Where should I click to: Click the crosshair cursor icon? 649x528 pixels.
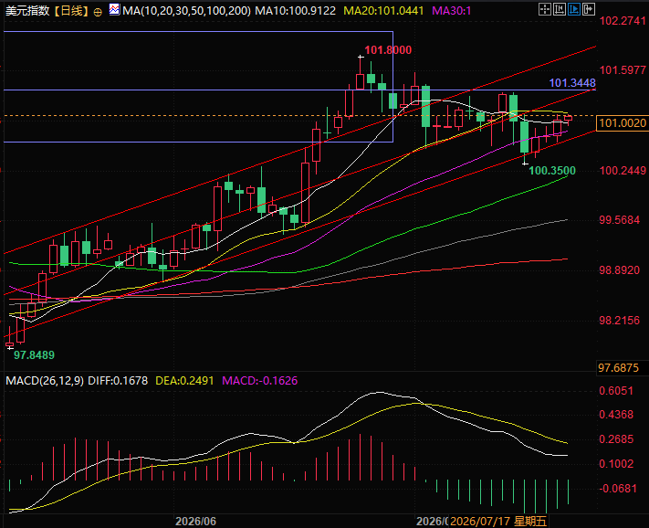545,9
